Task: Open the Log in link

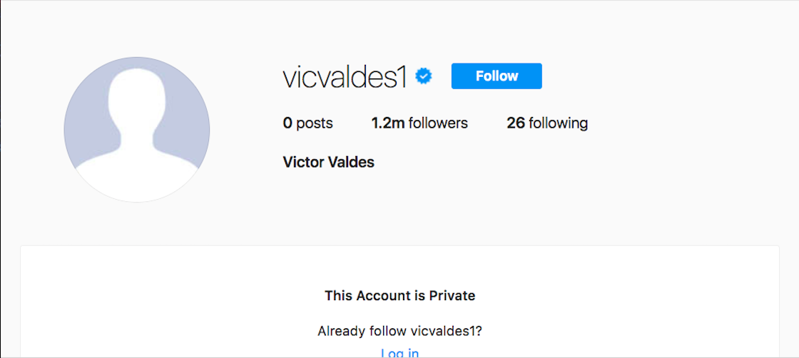Action: click(x=399, y=353)
